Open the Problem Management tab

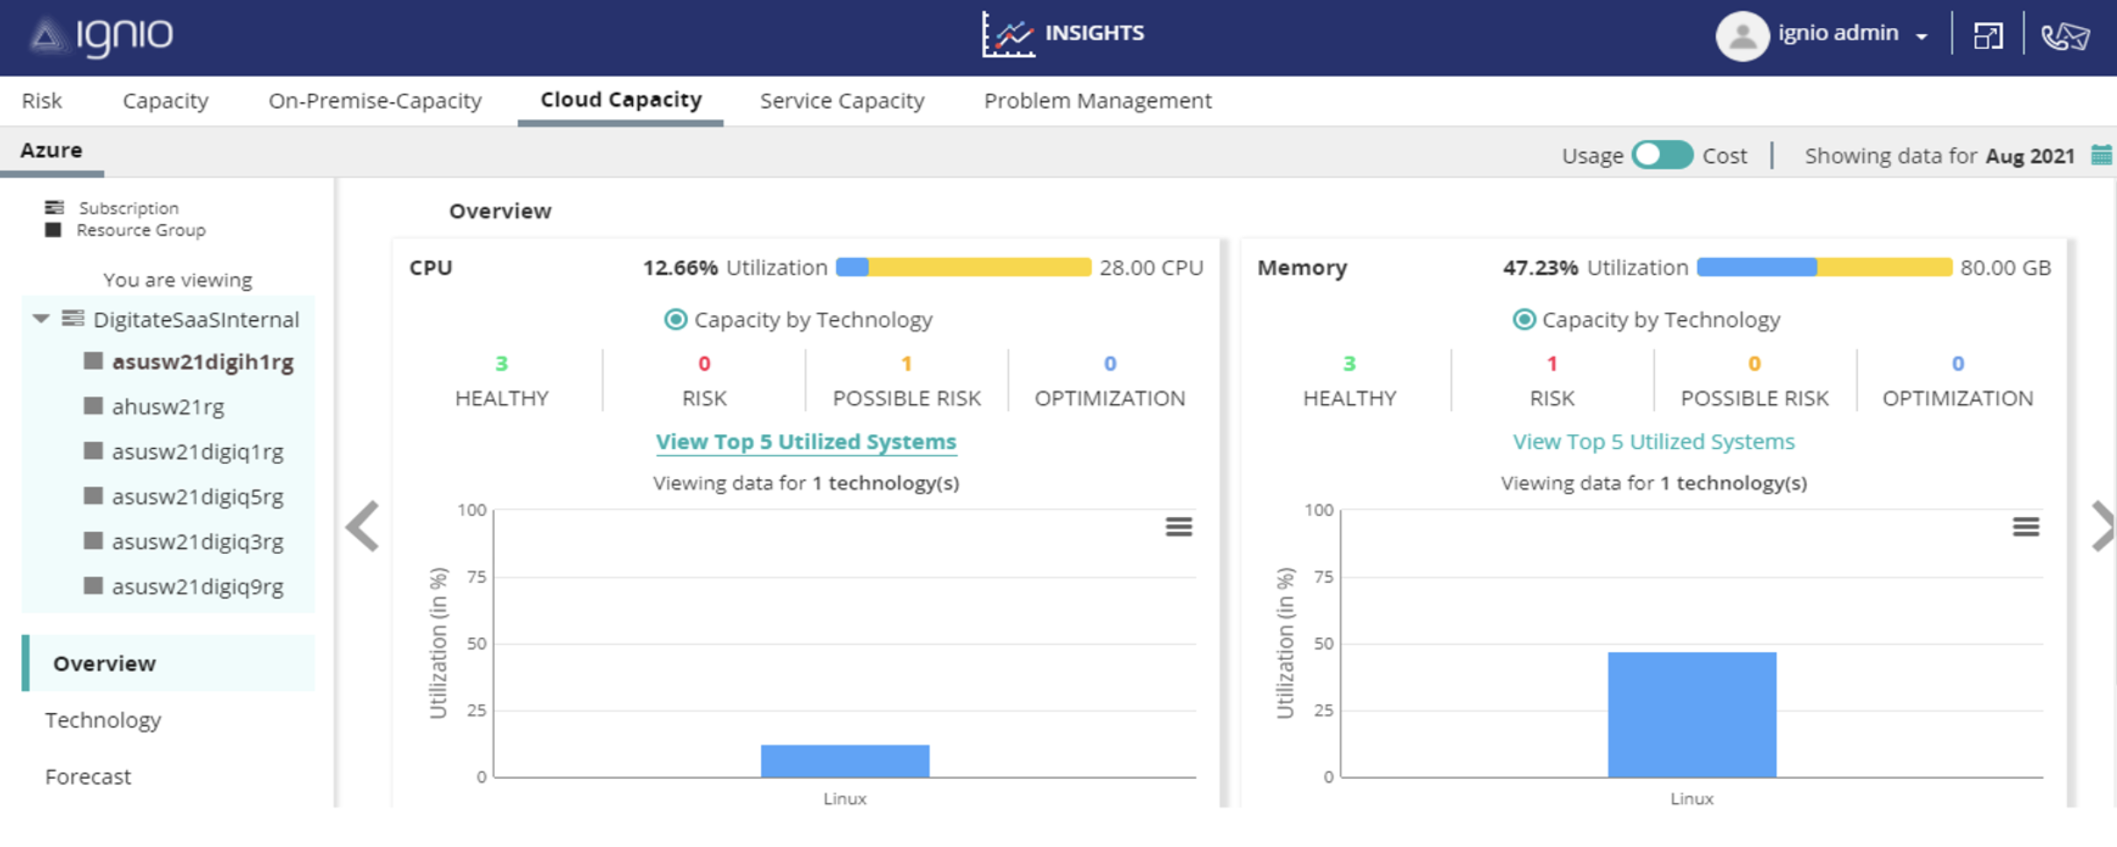[1099, 101]
